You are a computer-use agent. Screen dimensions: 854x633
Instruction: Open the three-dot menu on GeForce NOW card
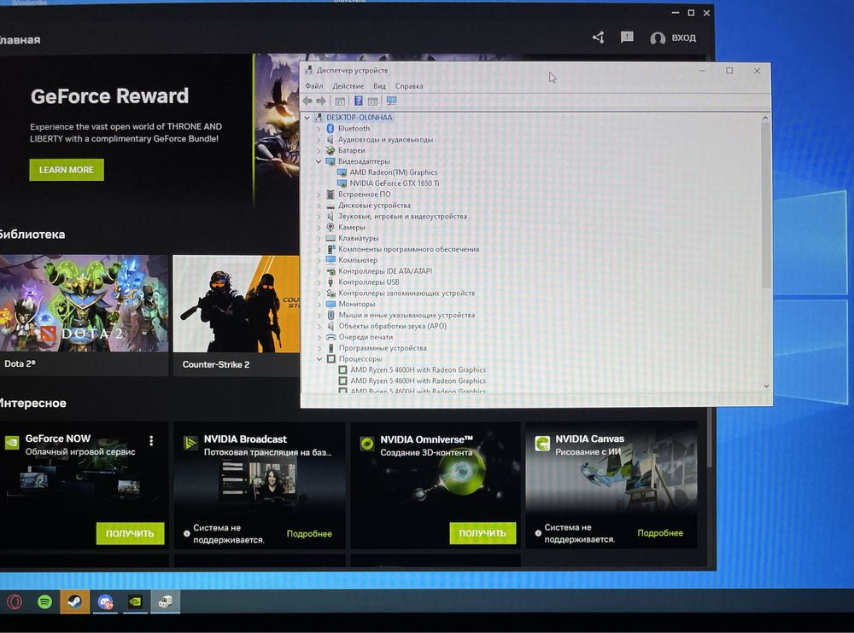[x=151, y=440]
